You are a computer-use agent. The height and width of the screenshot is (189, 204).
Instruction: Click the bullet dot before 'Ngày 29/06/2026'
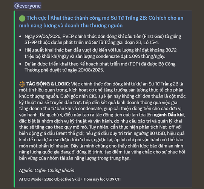point(20,36)
